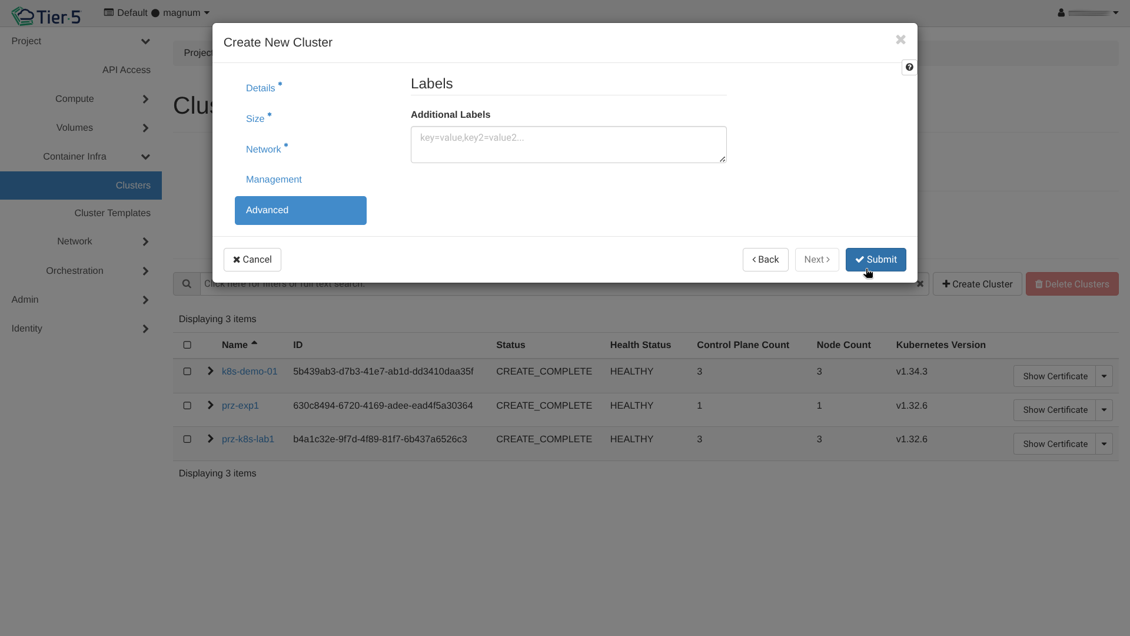Close the Create New Cluster dialog
Image resolution: width=1130 pixels, height=636 pixels.
[900, 39]
